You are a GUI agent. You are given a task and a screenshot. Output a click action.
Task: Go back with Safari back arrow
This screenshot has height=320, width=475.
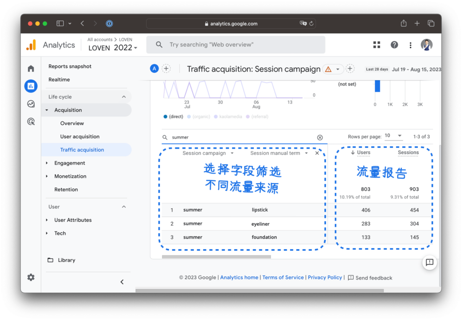[83, 23]
